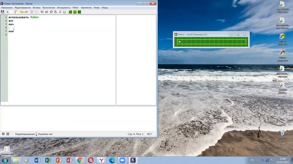The height and width of the screenshot is (164, 293).
Task: Open Excel from the taskbar
Action: (48, 160)
